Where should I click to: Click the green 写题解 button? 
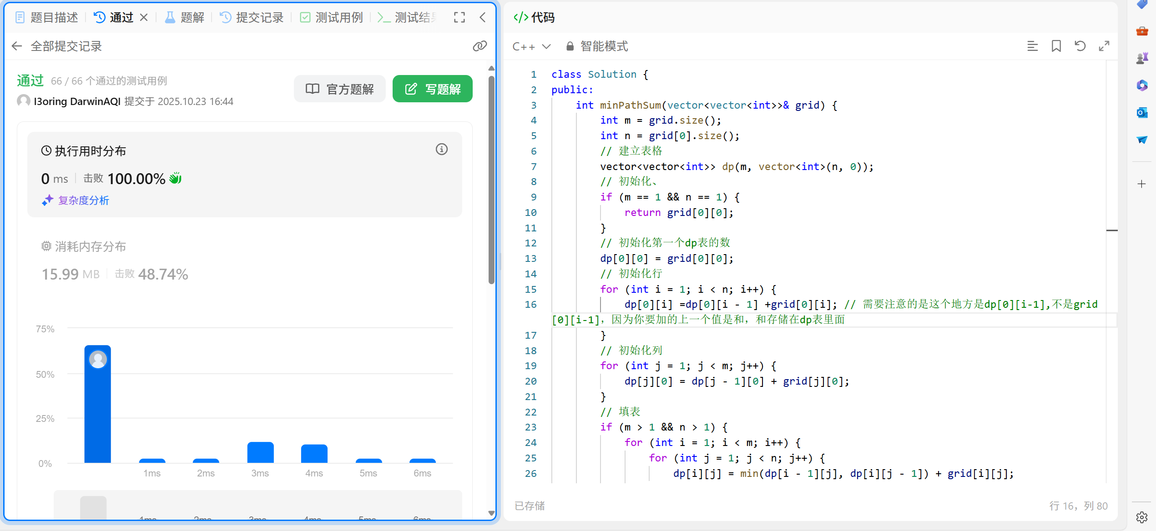tap(432, 89)
